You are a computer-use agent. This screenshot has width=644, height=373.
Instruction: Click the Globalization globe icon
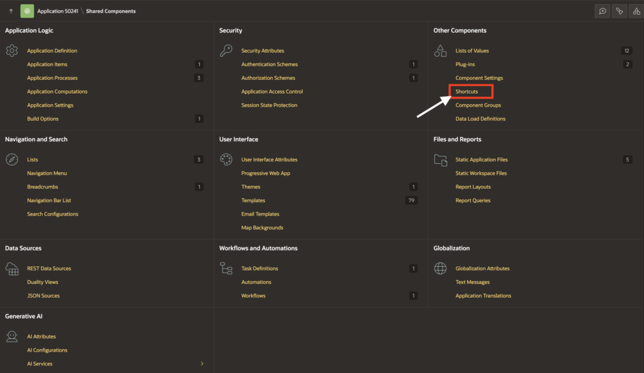tap(440, 269)
